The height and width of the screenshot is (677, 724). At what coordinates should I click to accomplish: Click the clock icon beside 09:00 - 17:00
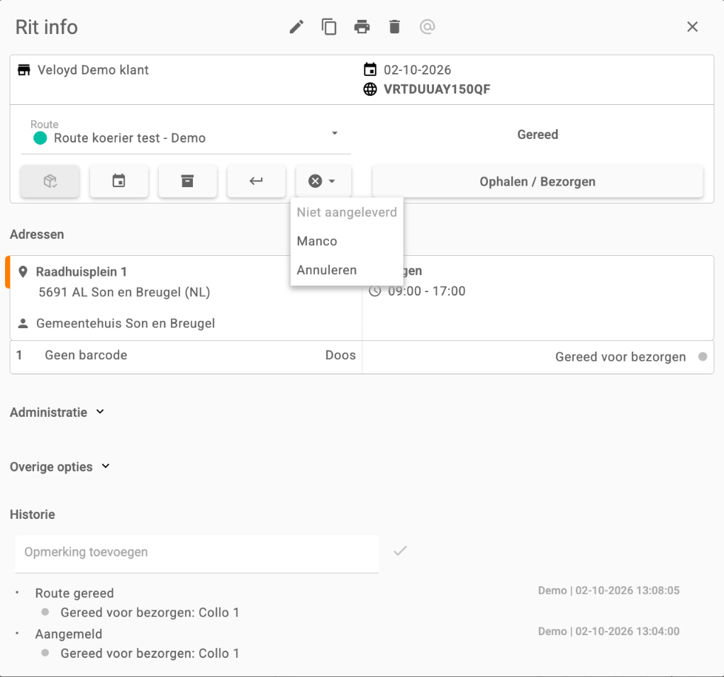click(375, 291)
